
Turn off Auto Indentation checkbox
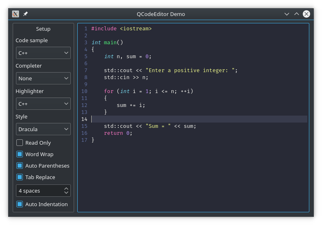point(20,204)
